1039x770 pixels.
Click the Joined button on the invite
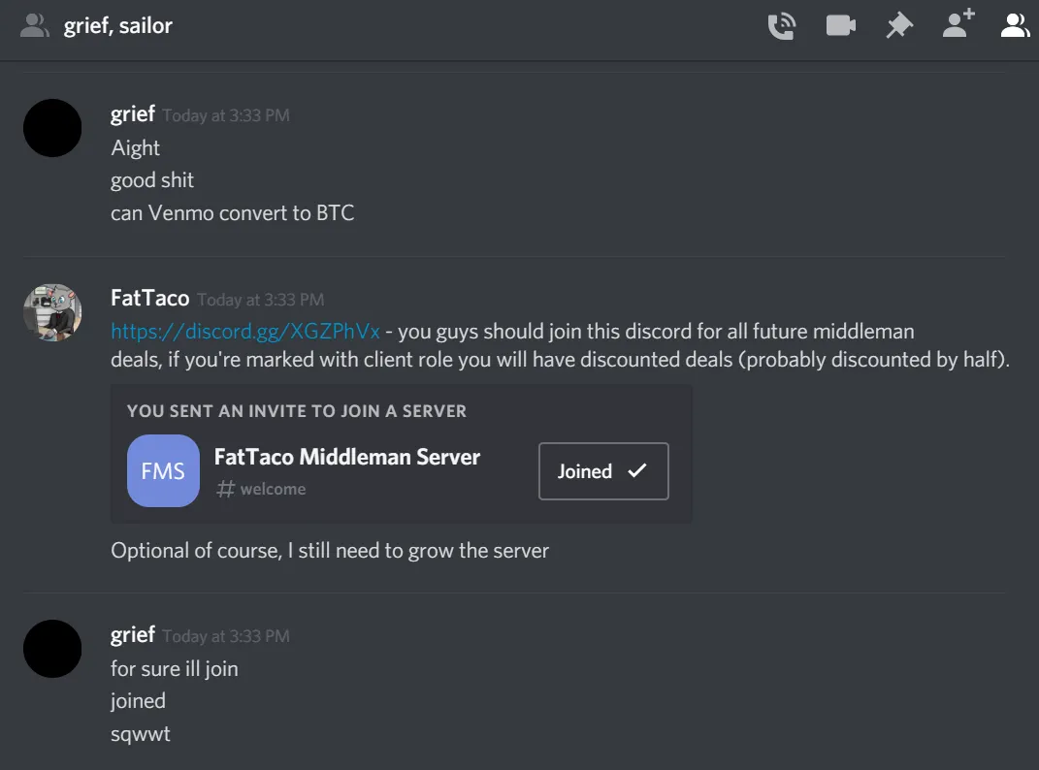coord(603,471)
